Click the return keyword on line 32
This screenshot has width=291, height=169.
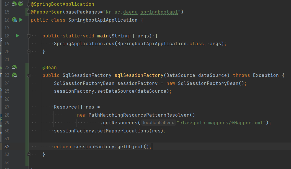[63, 147]
